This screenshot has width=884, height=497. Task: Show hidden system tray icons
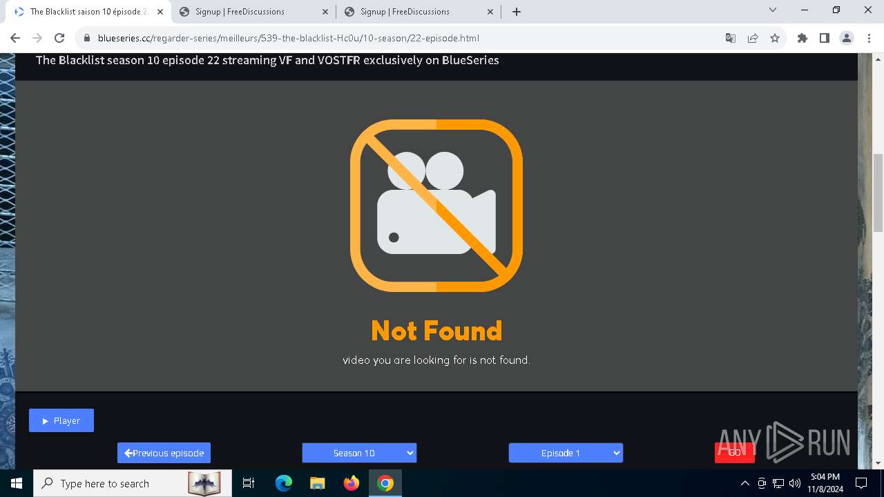pos(744,483)
